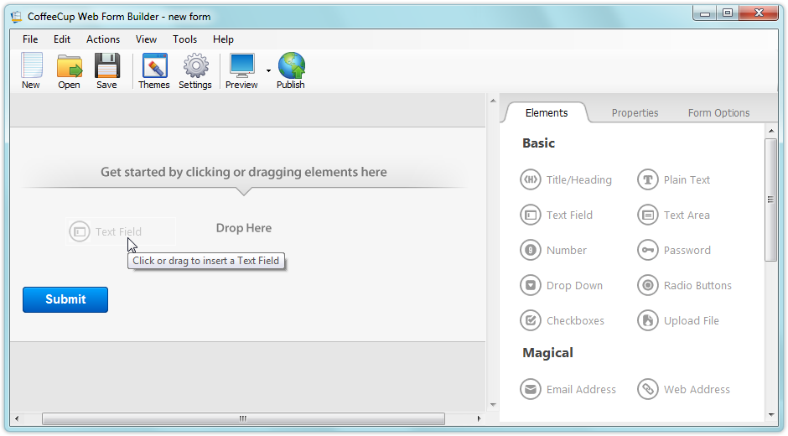Publish the form with globe icon
The height and width of the screenshot is (436, 788).
tap(291, 71)
